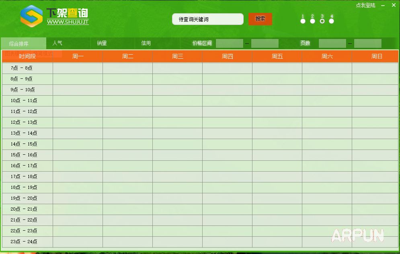
Task: Minimize the window with the dash button
Action: pyautogui.click(x=383, y=5)
